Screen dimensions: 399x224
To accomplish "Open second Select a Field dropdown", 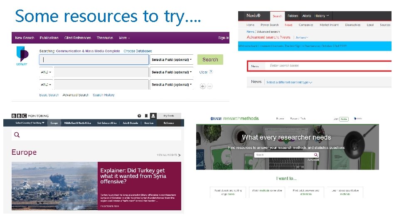I will [x=172, y=72].
